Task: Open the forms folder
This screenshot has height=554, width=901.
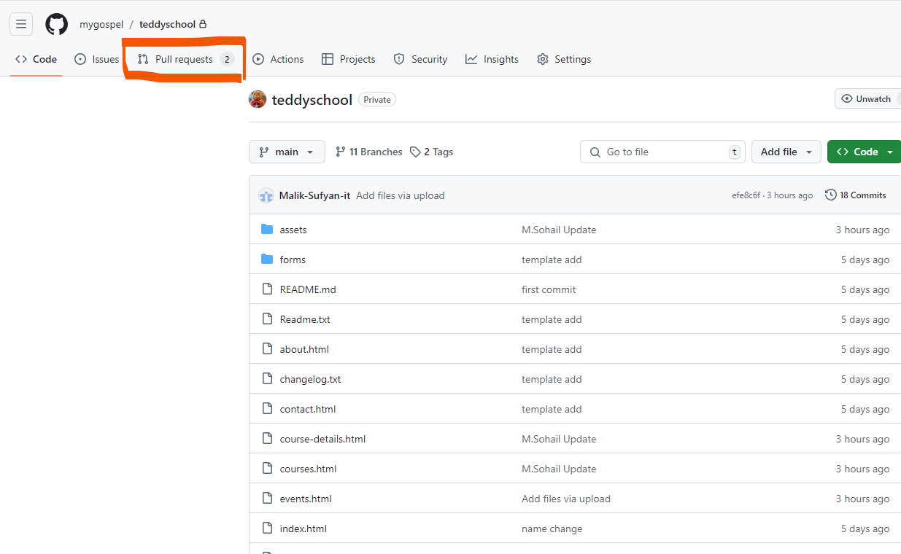Action: [x=293, y=260]
